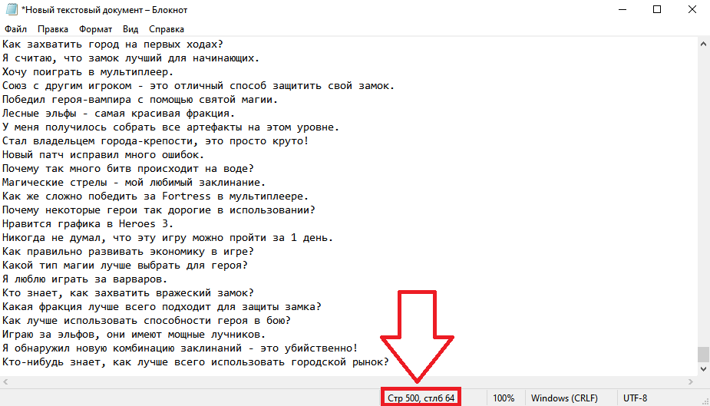Open the Правка menu
The height and width of the screenshot is (406, 710).
click(53, 29)
